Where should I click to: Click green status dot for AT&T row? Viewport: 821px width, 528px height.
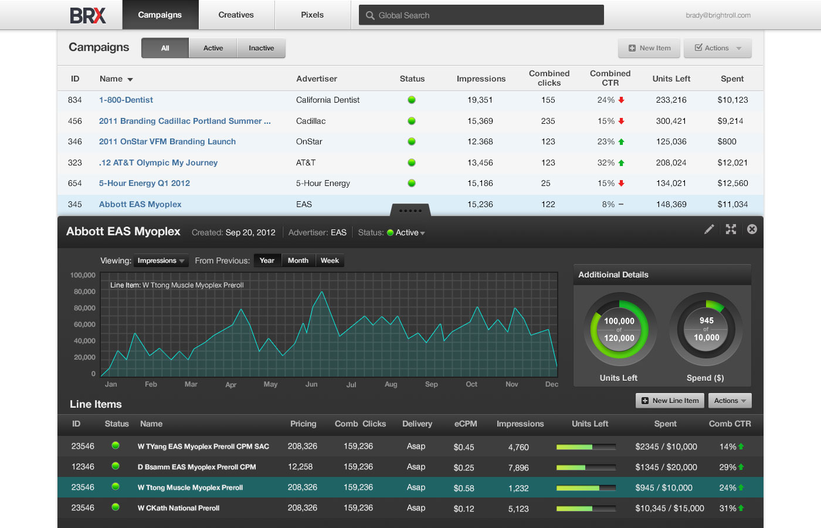412,163
